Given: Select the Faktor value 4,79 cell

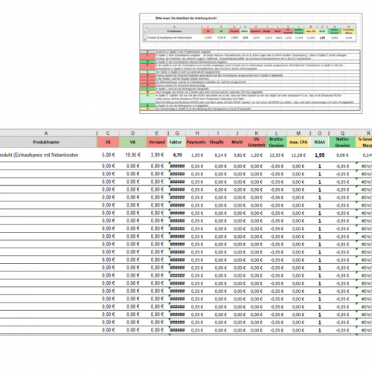Looking at the screenshot, I should (x=177, y=155).
